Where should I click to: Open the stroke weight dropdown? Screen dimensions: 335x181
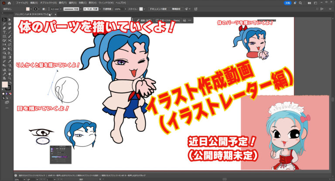(x=61, y=9)
